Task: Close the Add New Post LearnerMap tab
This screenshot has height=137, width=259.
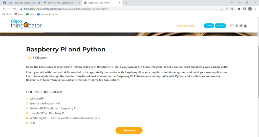Action: [x=79, y=3]
